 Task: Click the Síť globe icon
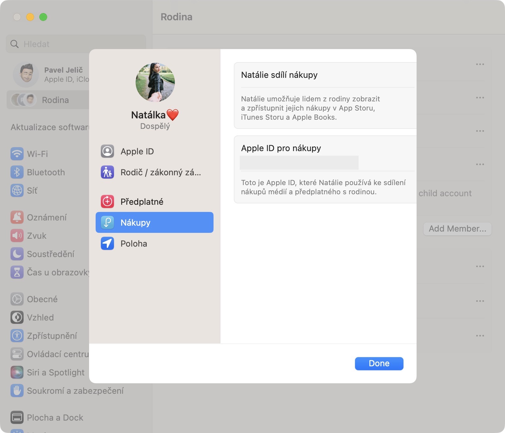click(17, 190)
